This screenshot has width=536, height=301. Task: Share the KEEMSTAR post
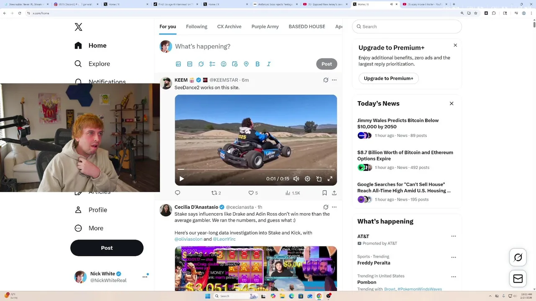(x=334, y=193)
